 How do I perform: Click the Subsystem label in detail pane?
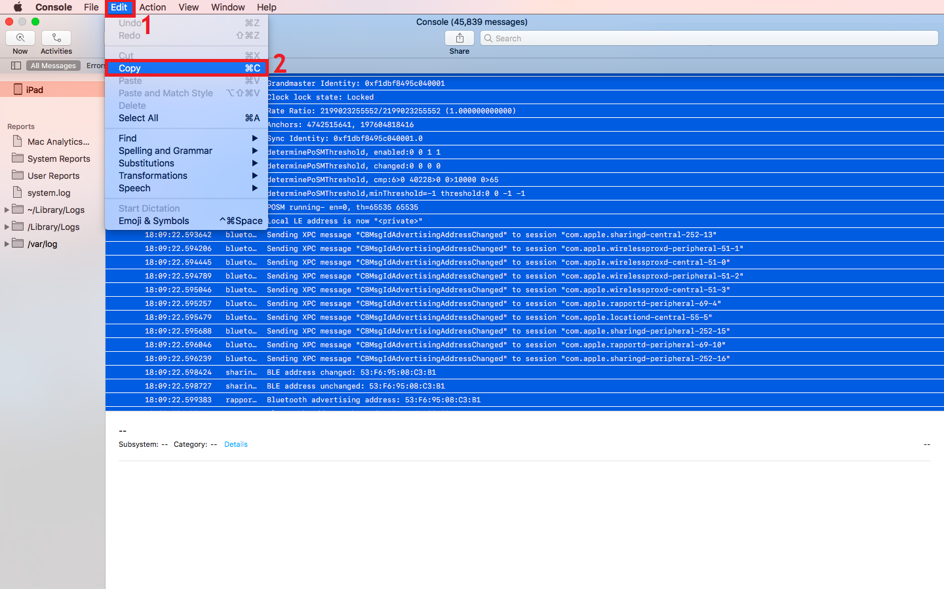coord(138,444)
